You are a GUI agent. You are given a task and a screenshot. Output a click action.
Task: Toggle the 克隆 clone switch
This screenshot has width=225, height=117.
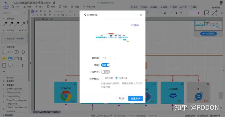coord(106,65)
